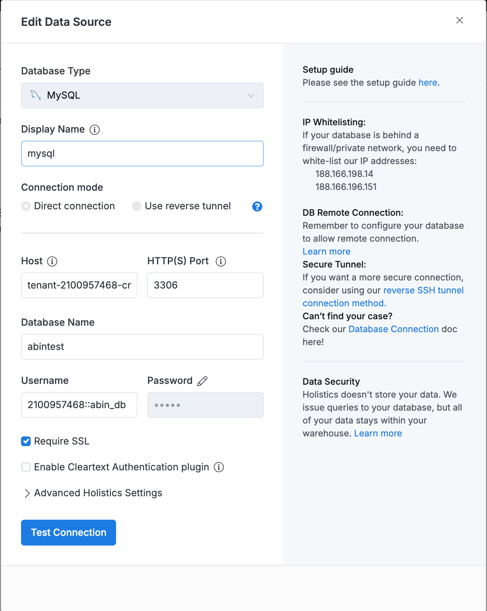
Task: Follow the Database Connection doc link
Action: click(394, 329)
